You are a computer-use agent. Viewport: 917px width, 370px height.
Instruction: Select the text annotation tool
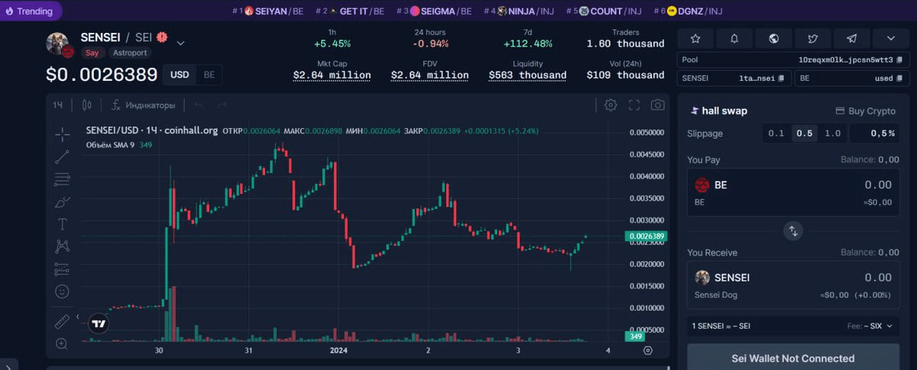click(x=62, y=224)
